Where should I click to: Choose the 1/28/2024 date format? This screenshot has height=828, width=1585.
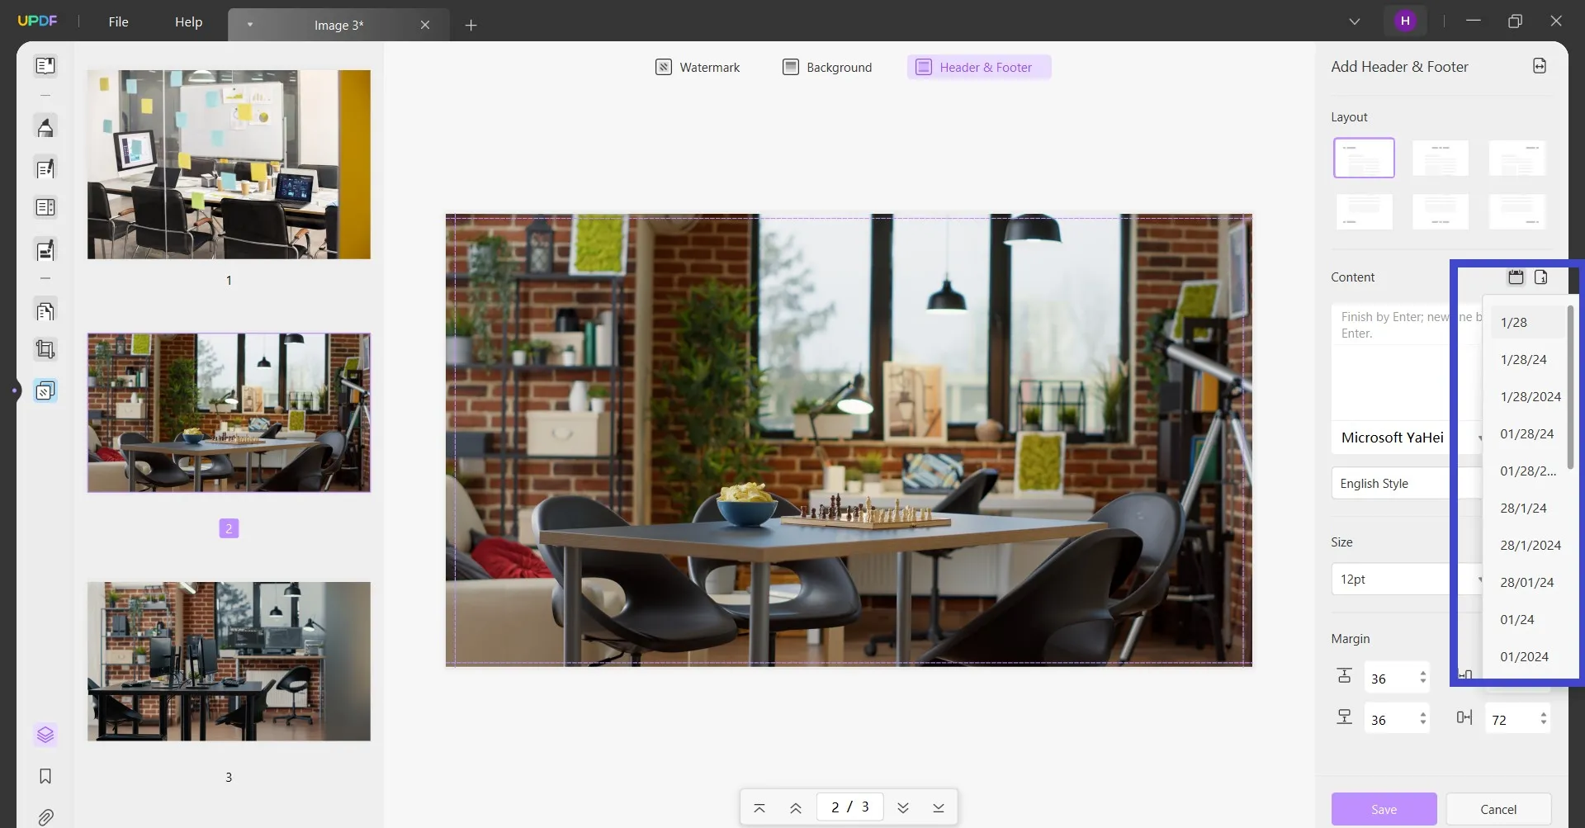1530,397
